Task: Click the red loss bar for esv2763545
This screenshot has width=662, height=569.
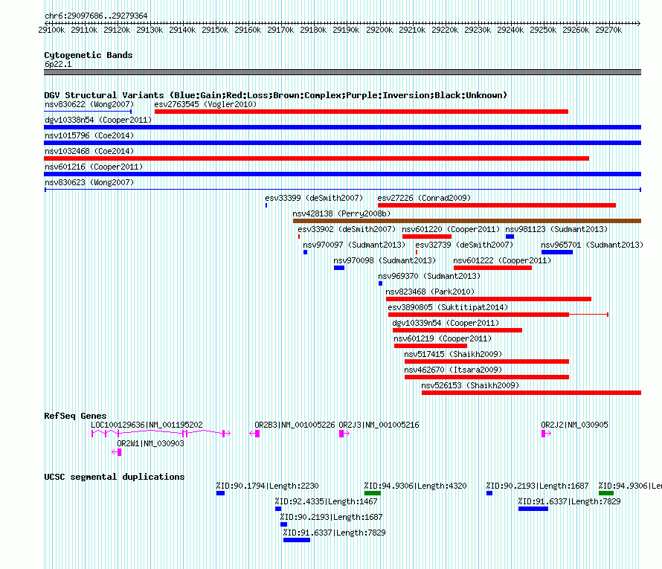Action: click(x=361, y=112)
